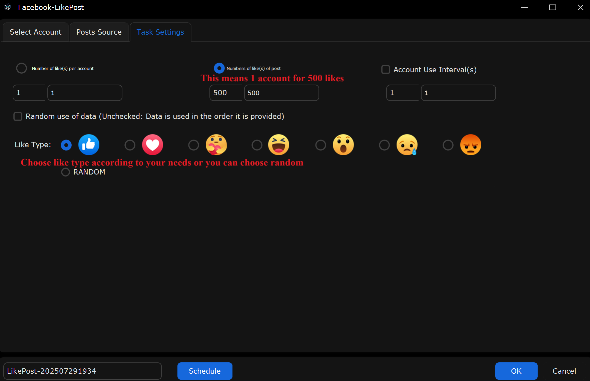Enable Account Use Interval(s) checkbox
590x381 pixels.
click(x=386, y=70)
